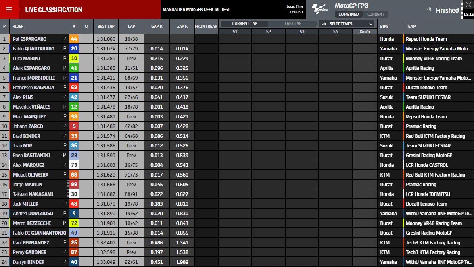Click the MotoGP logo
The image size is (474, 267).
pos(320,9)
